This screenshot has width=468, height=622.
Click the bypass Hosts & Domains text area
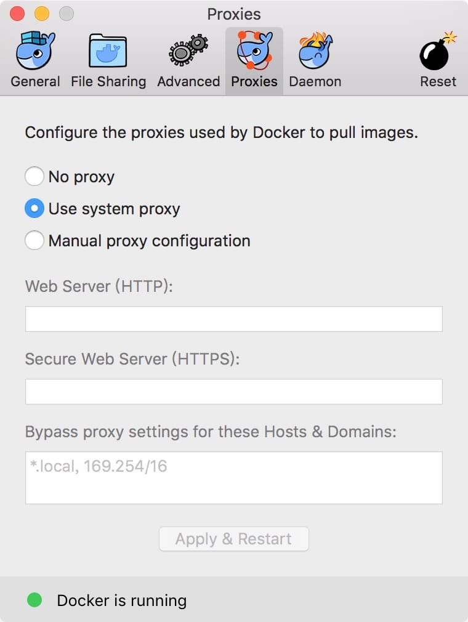pyautogui.click(x=233, y=477)
